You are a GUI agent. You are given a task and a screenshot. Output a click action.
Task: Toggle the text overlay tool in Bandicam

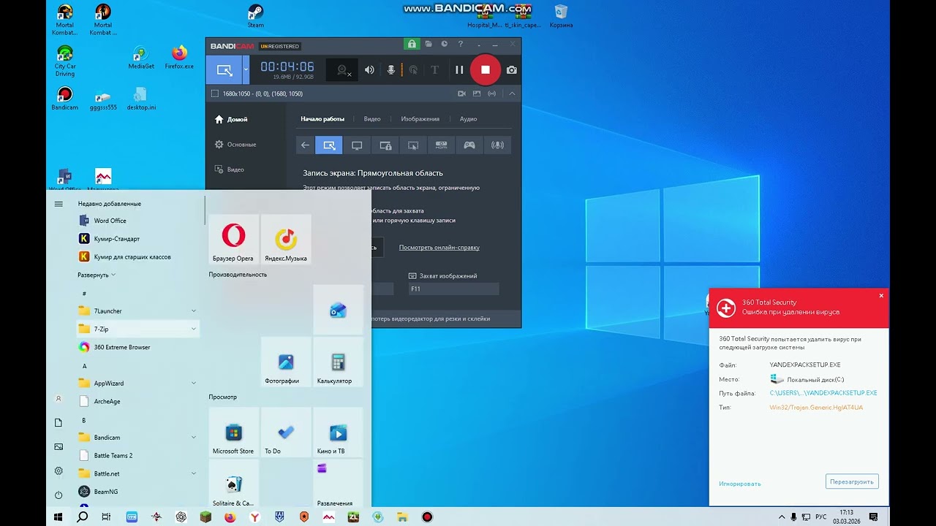pyautogui.click(x=434, y=70)
